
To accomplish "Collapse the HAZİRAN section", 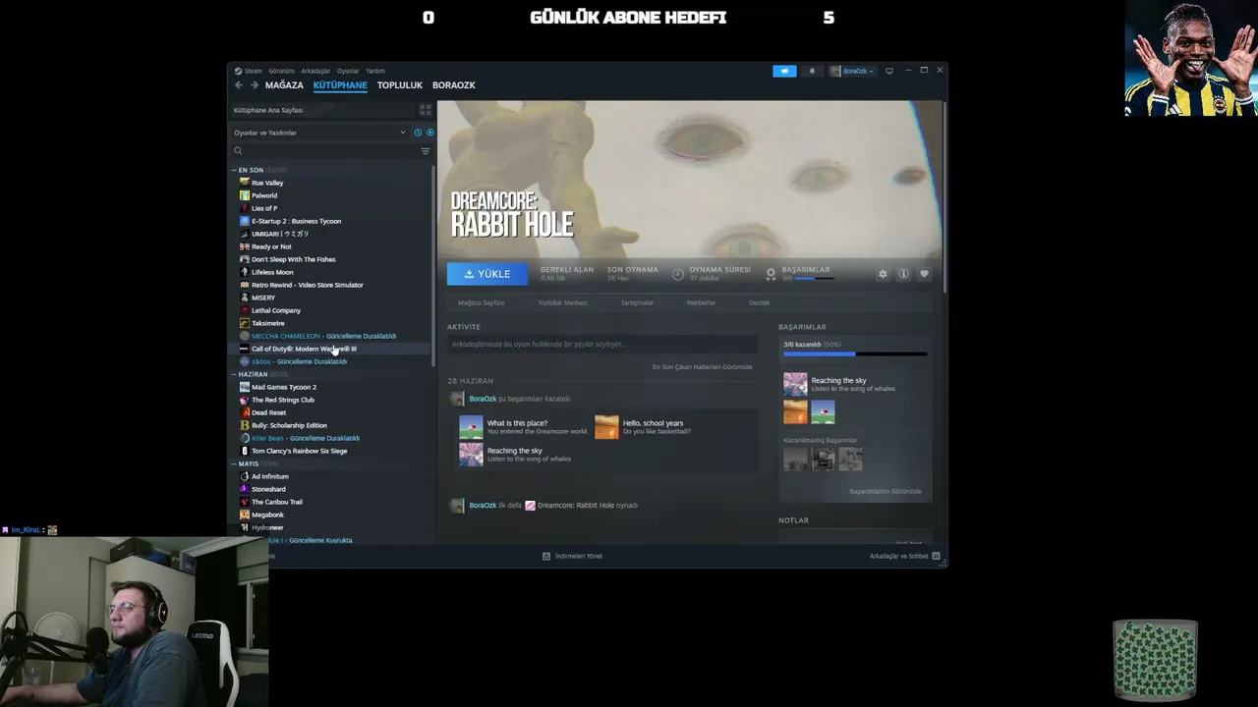I will [x=234, y=374].
